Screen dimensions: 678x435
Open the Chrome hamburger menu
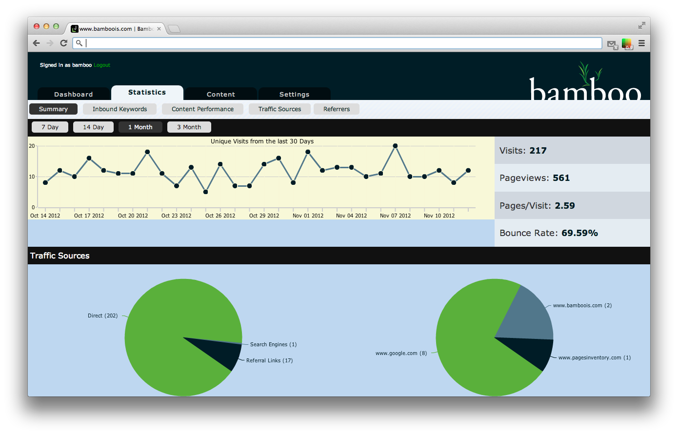[642, 43]
